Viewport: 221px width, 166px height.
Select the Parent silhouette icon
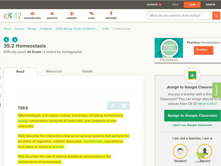(x=205, y=151)
